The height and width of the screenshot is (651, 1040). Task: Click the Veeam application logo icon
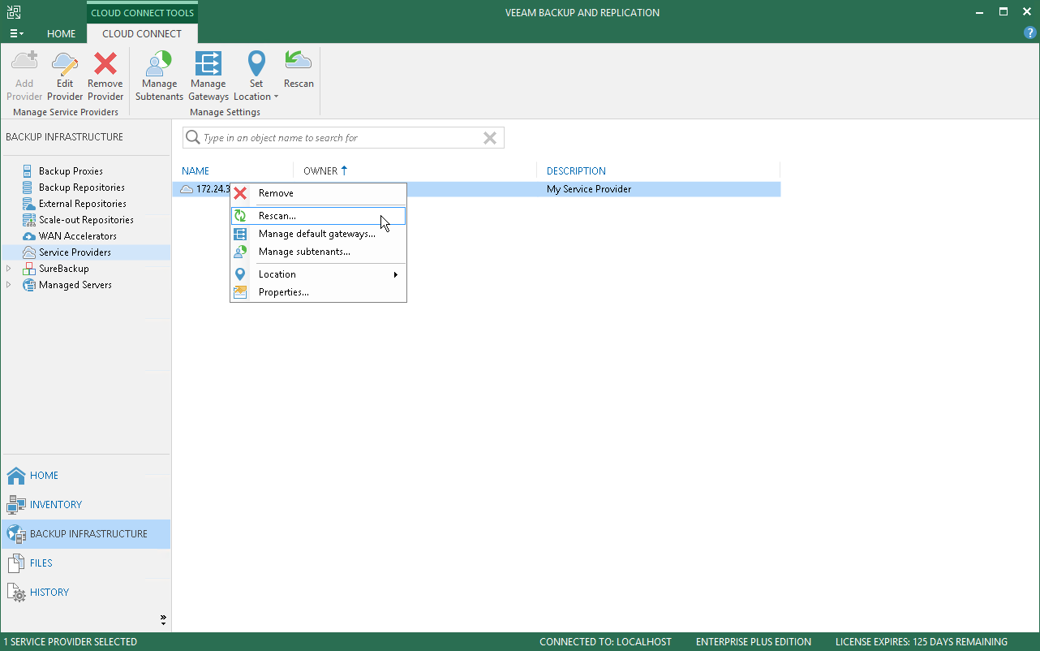pos(13,12)
